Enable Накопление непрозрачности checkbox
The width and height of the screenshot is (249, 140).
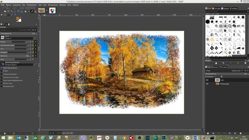[2, 80]
